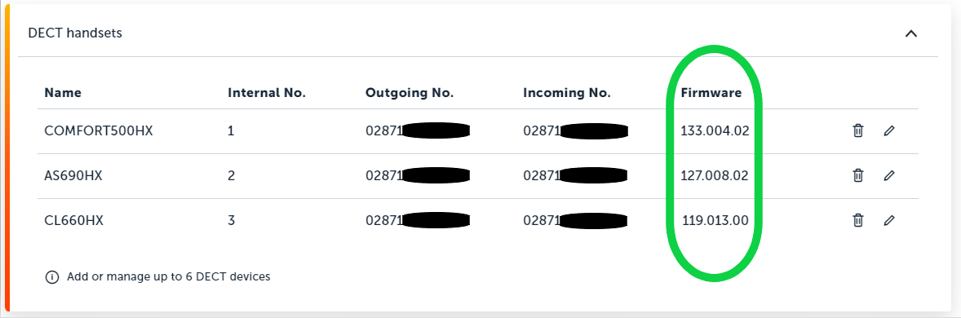Click the info icon beside DECT devices note

pos(52,277)
